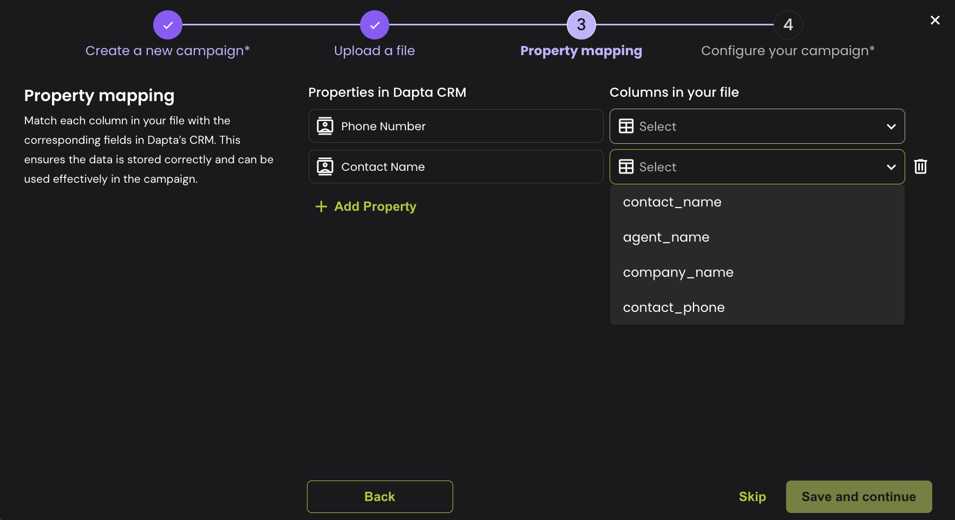Expand the Phone Number column dropdown chevron
This screenshot has width=955, height=520.
[x=891, y=126]
